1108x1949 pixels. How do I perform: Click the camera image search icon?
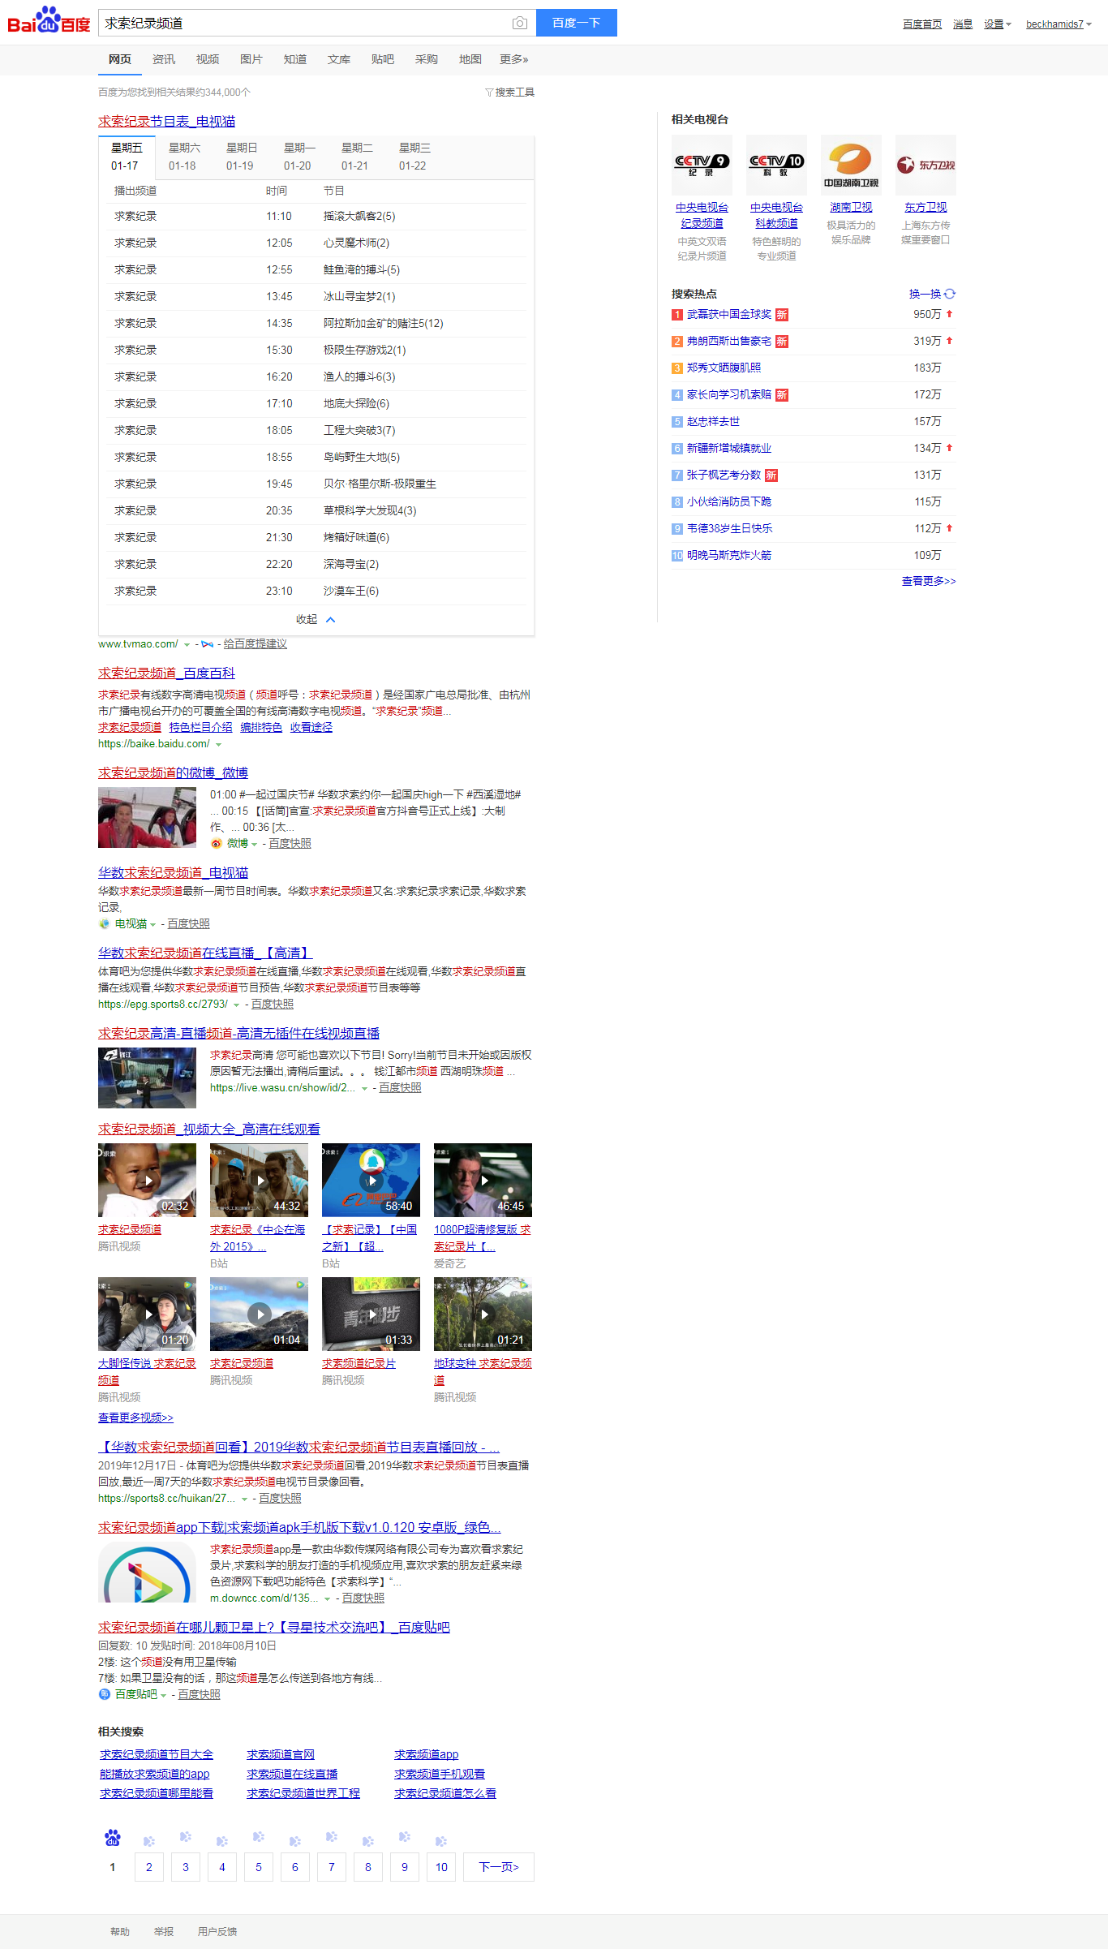(520, 24)
